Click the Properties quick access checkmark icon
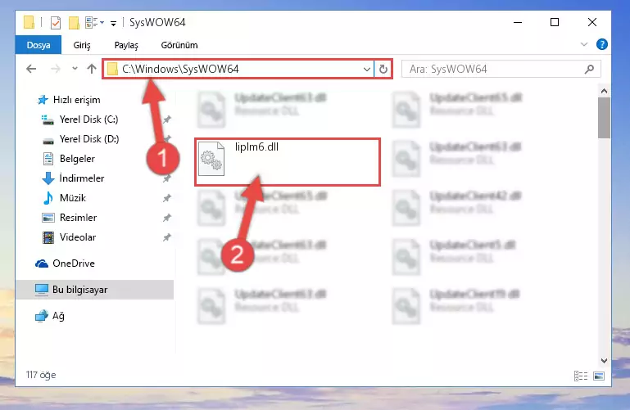 (x=56, y=22)
